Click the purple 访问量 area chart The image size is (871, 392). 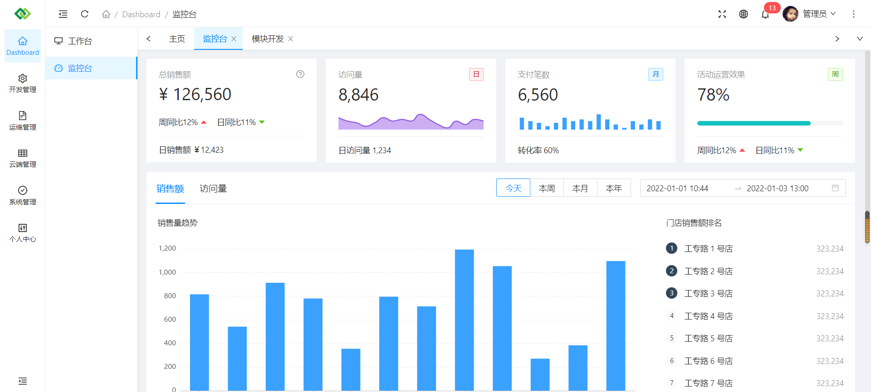click(411, 121)
